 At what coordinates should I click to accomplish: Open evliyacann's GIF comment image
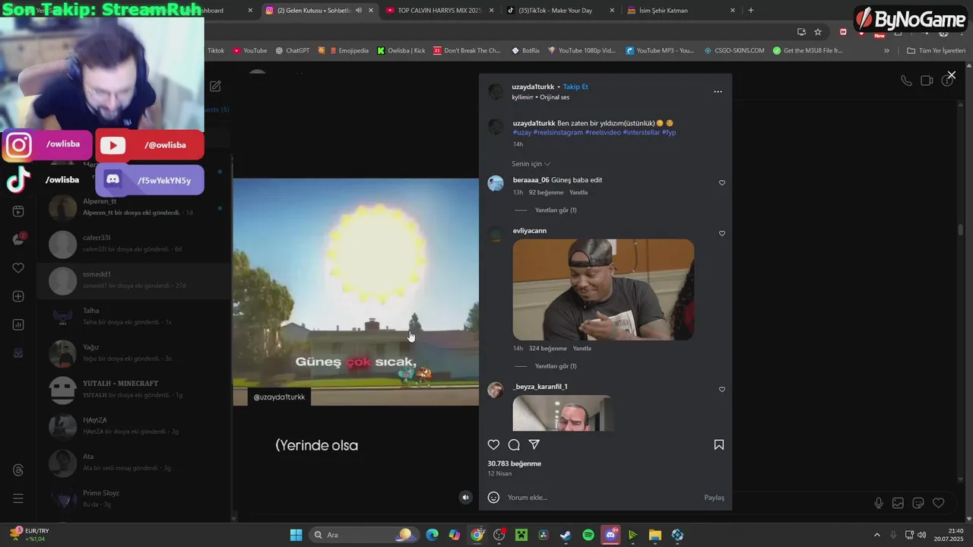604,289
